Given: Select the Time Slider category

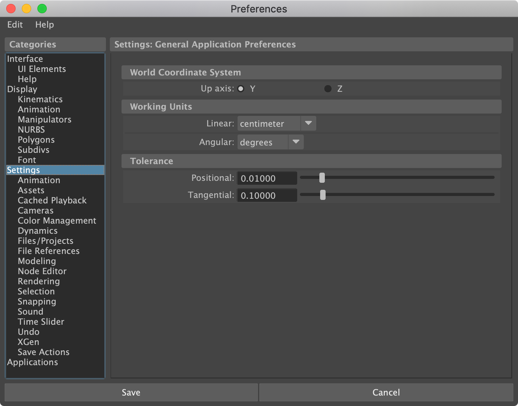Looking at the screenshot, I should pyautogui.click(x=41, y=322).
